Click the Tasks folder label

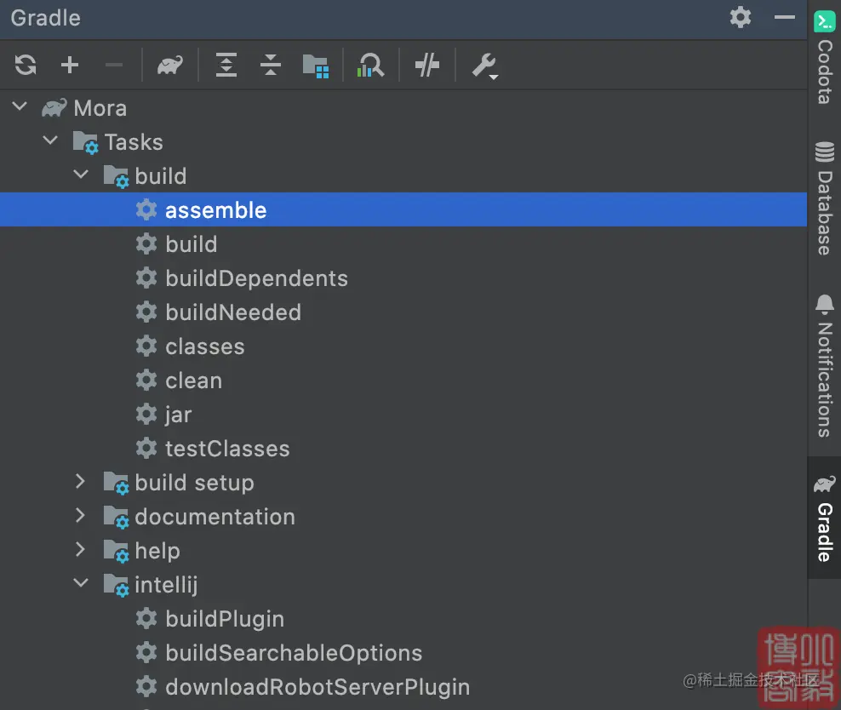point(134,142)
